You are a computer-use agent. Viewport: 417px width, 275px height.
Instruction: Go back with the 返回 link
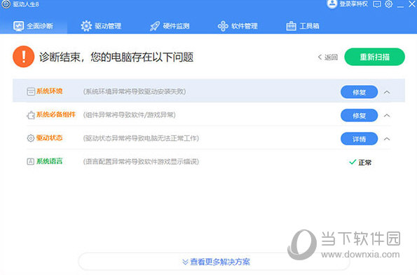point(328,57)
